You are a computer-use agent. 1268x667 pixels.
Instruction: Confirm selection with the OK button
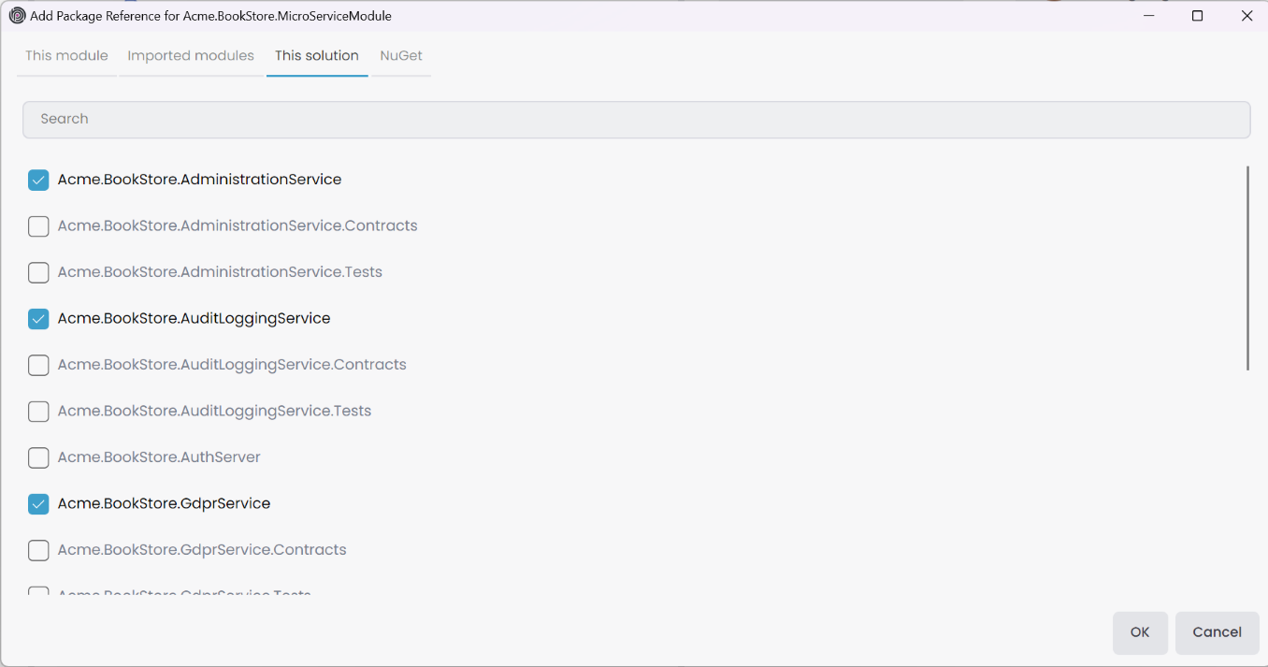click(x=1140, y=632)
